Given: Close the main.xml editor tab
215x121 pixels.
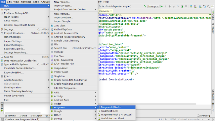Looking at the screenshot, I should pos(111,11).
